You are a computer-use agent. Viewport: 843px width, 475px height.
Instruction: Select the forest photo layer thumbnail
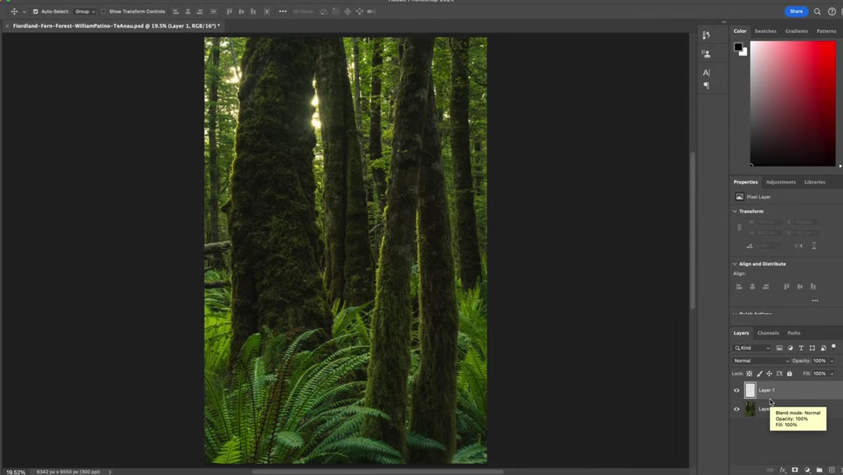pyautogui.click(x=750, y=409)
